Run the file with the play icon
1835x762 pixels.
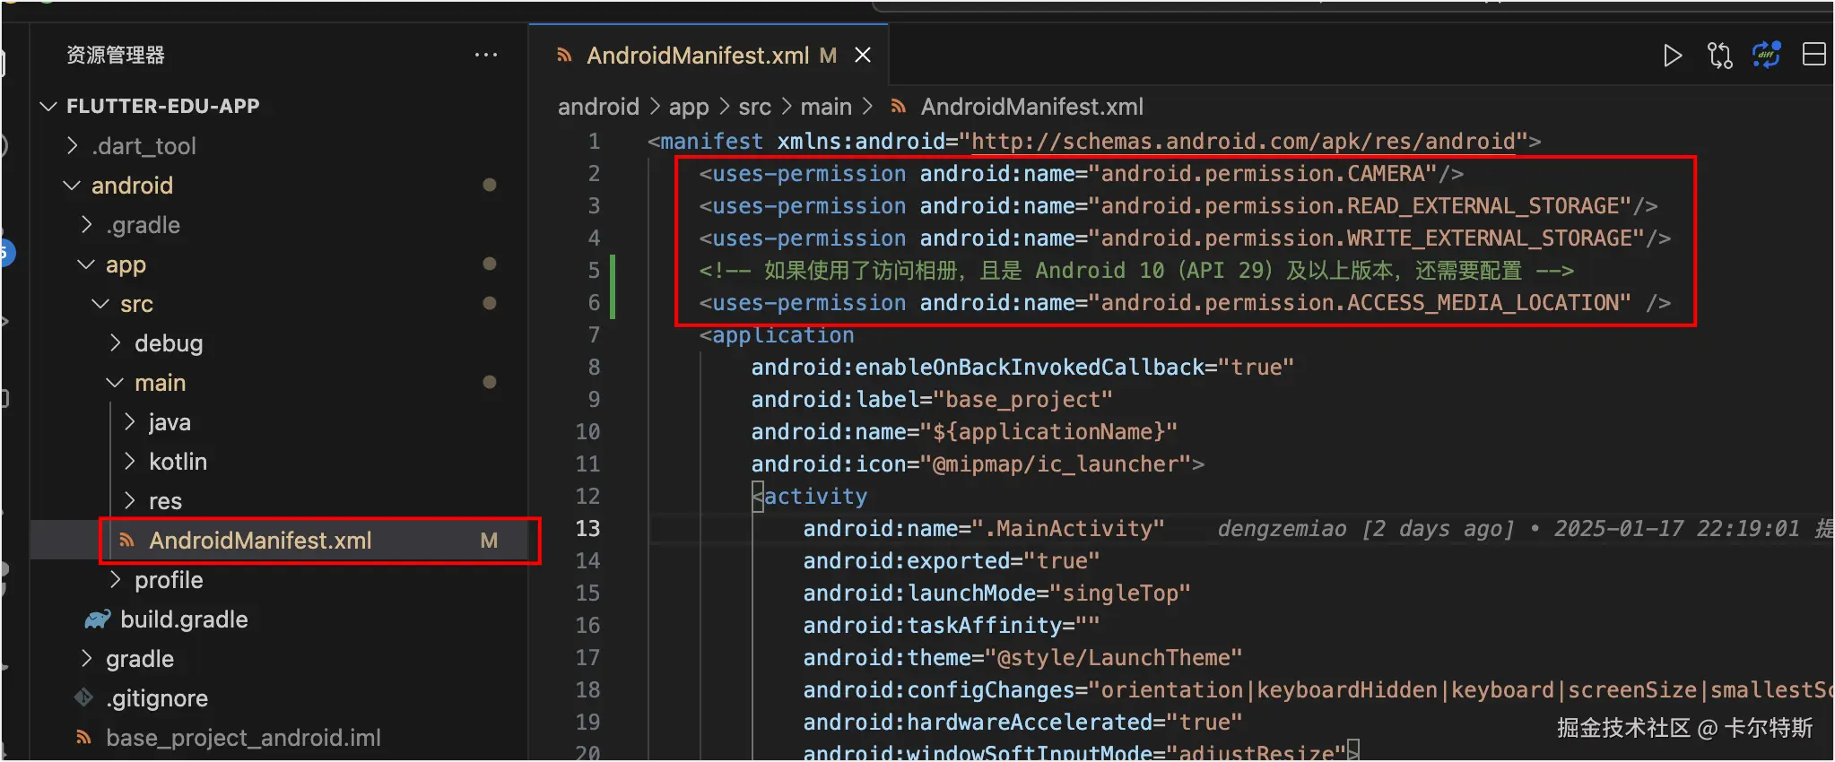point(1672,56)
